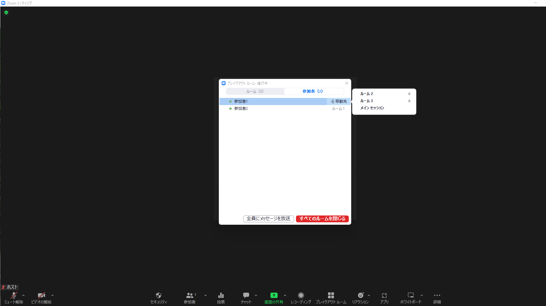Select ルーム 2 in the move-to menu
Screen dimensions: 546x306
point(367,94)
